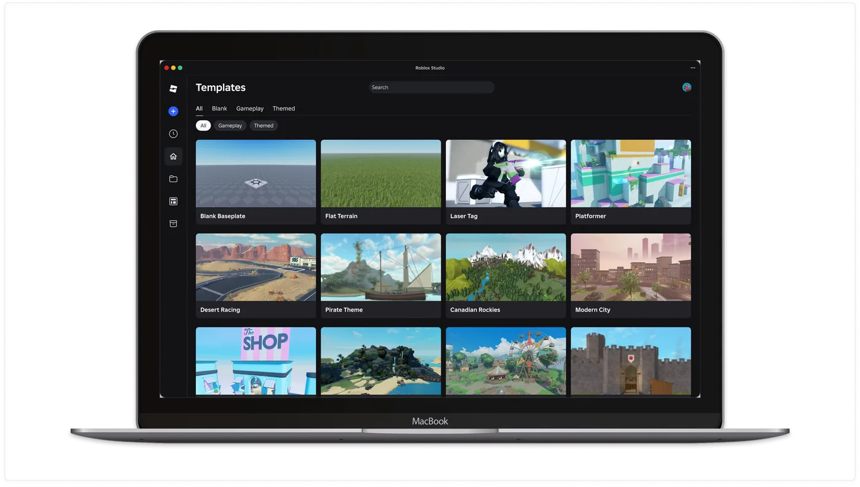This screenshot has width=860, height=487.
Task: Switch to the Blank tab
Action: coord(219,109)
